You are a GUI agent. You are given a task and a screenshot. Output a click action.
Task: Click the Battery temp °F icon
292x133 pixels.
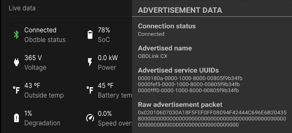90,90
